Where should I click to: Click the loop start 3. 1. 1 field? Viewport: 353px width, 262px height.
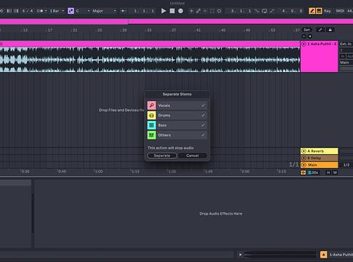click(240, 11)
